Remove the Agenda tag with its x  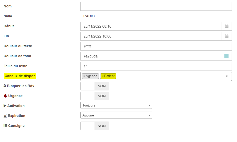84,76
